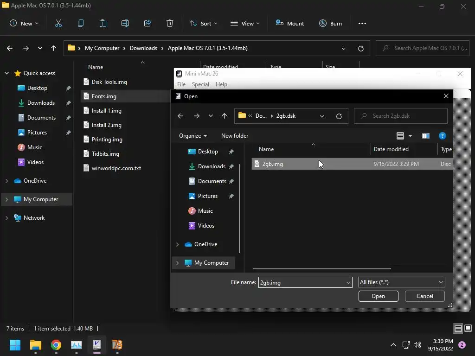Click the Paste icon in Explorer toolbar
The width and height of the screenshot is (475, 356).
pos(103,23)
